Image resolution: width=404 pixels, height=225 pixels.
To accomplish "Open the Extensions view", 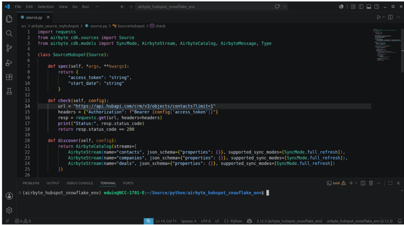I will 9,77.
